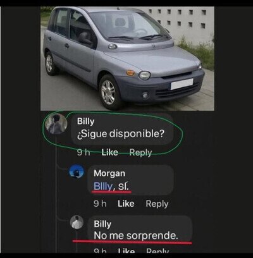The height and width of the screenshot is (258, 253).
Task: Reply to Billy's '¿Sigue disponible?' comment
Action: click(x=140, y=152)
